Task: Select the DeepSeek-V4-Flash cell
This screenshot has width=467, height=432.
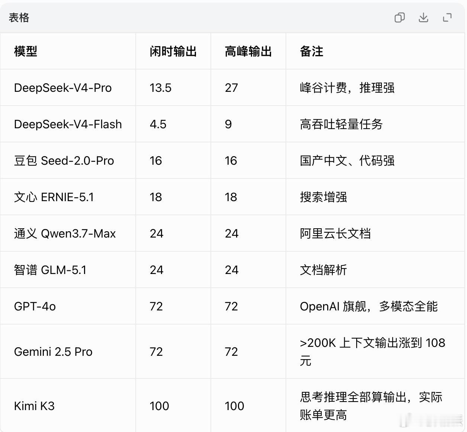Action: point(68,124)
